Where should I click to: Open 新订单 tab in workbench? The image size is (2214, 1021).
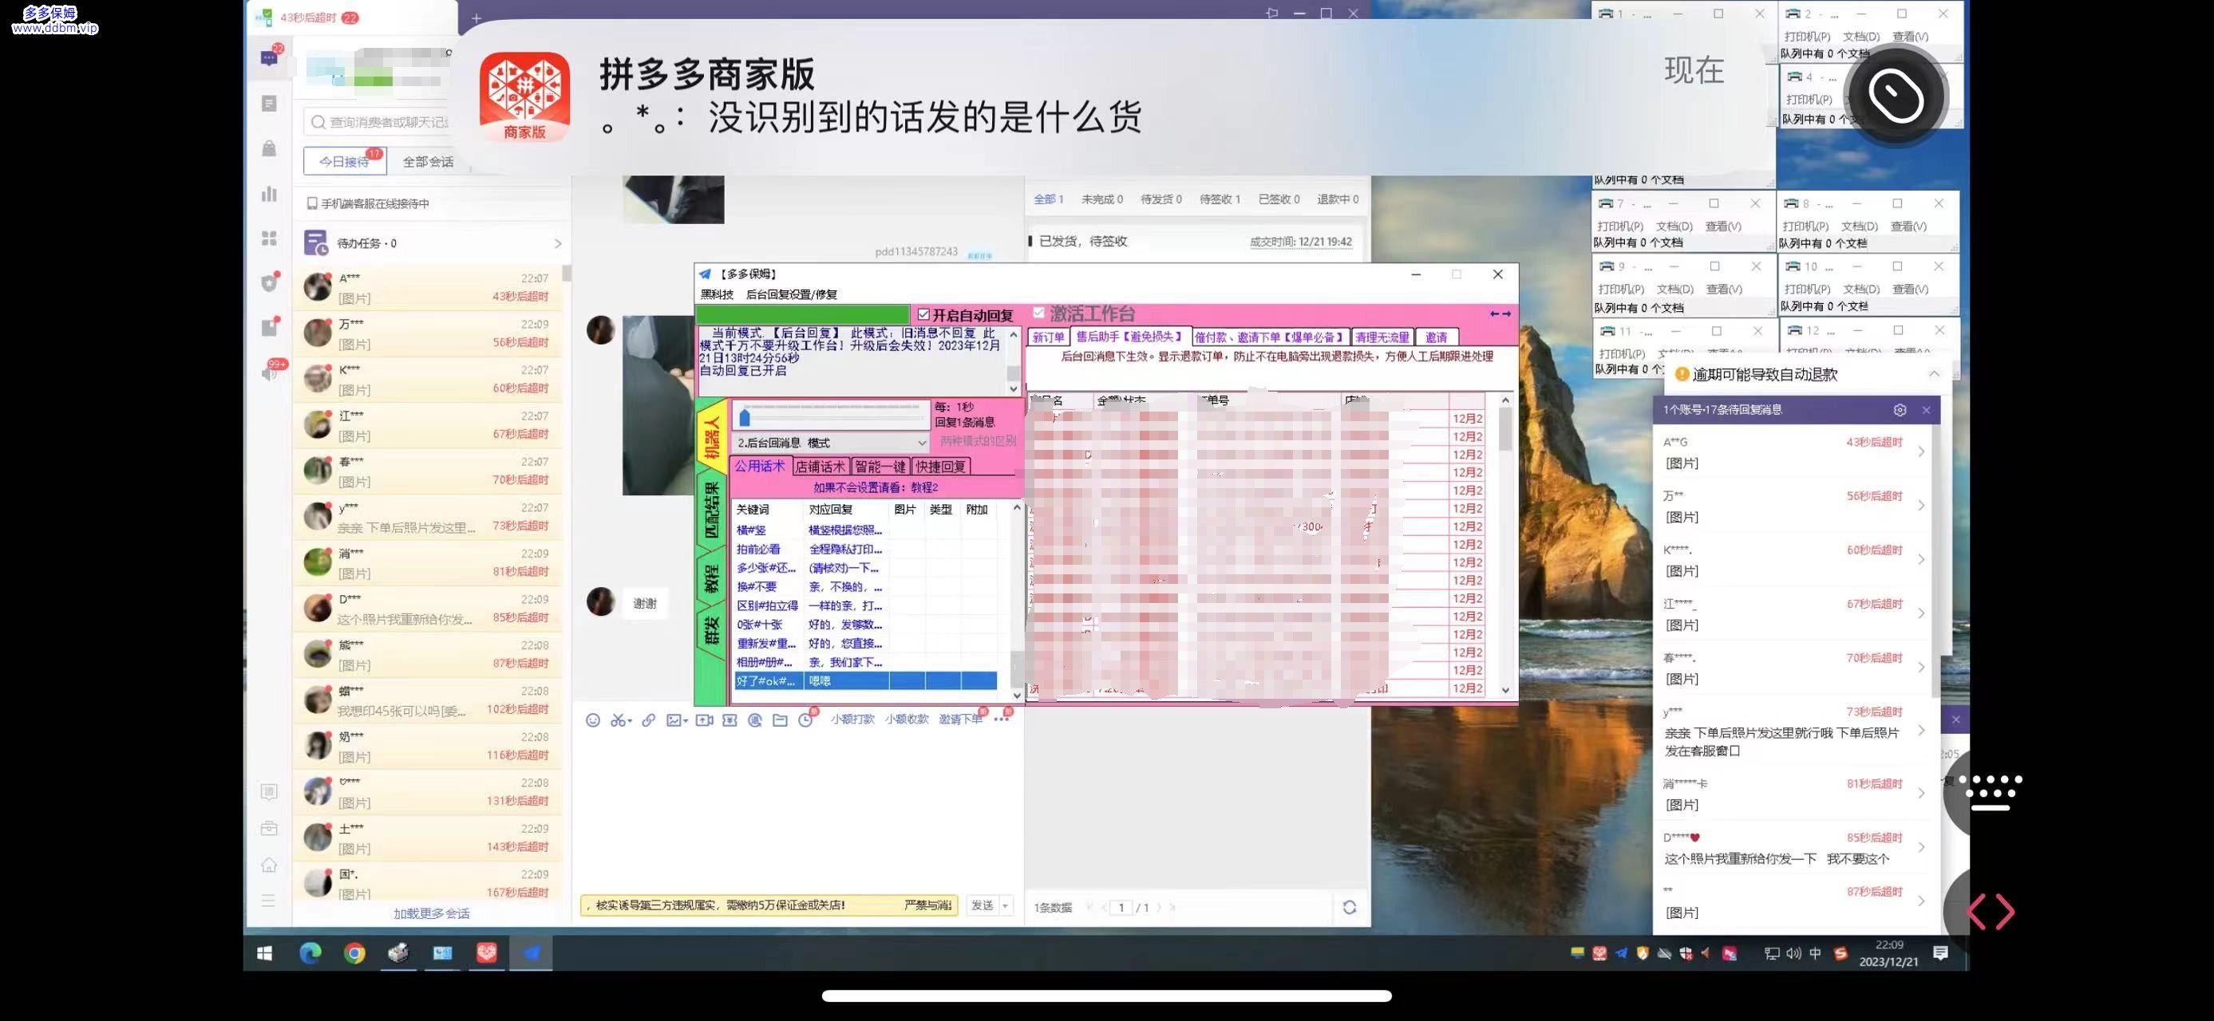[1049, 337]
